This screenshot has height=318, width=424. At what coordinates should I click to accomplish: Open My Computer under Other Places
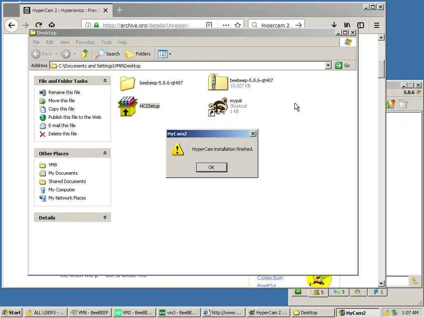tap(62, 190)
